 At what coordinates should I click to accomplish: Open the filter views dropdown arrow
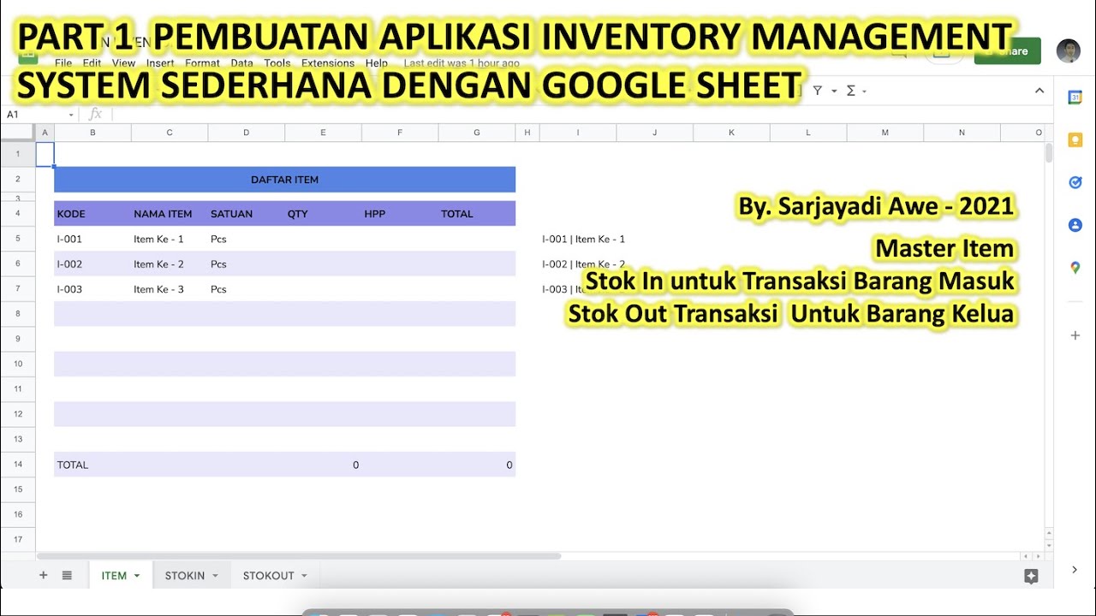[x=834, y=92]
